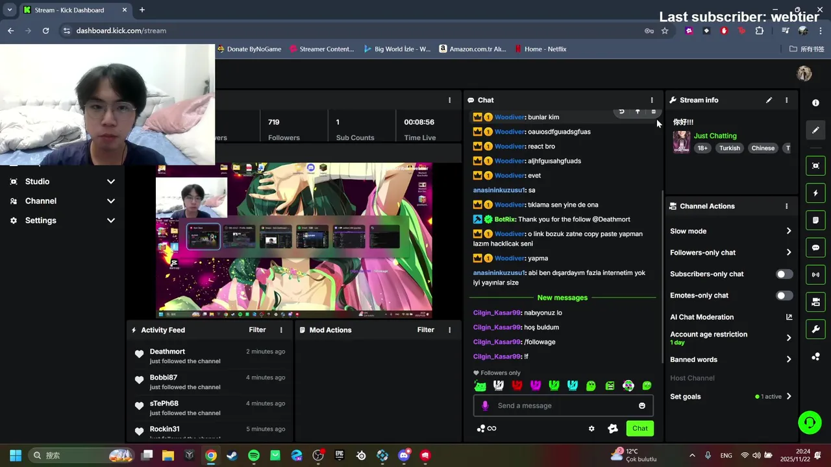The height and width of the screenshot is (467, 831).
Task: Open the Chrome tab search dropdown arrow
Action: point(10,10)
